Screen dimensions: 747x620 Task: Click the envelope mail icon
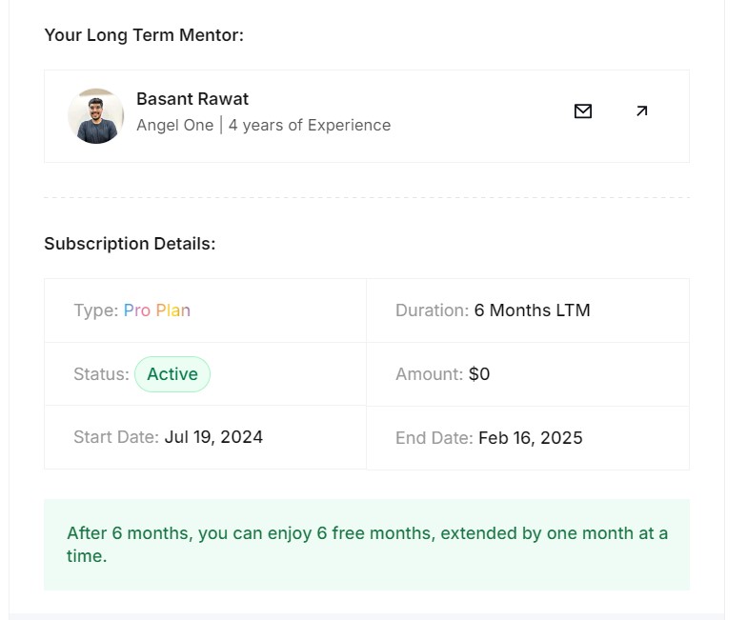[x=583, y=111]
